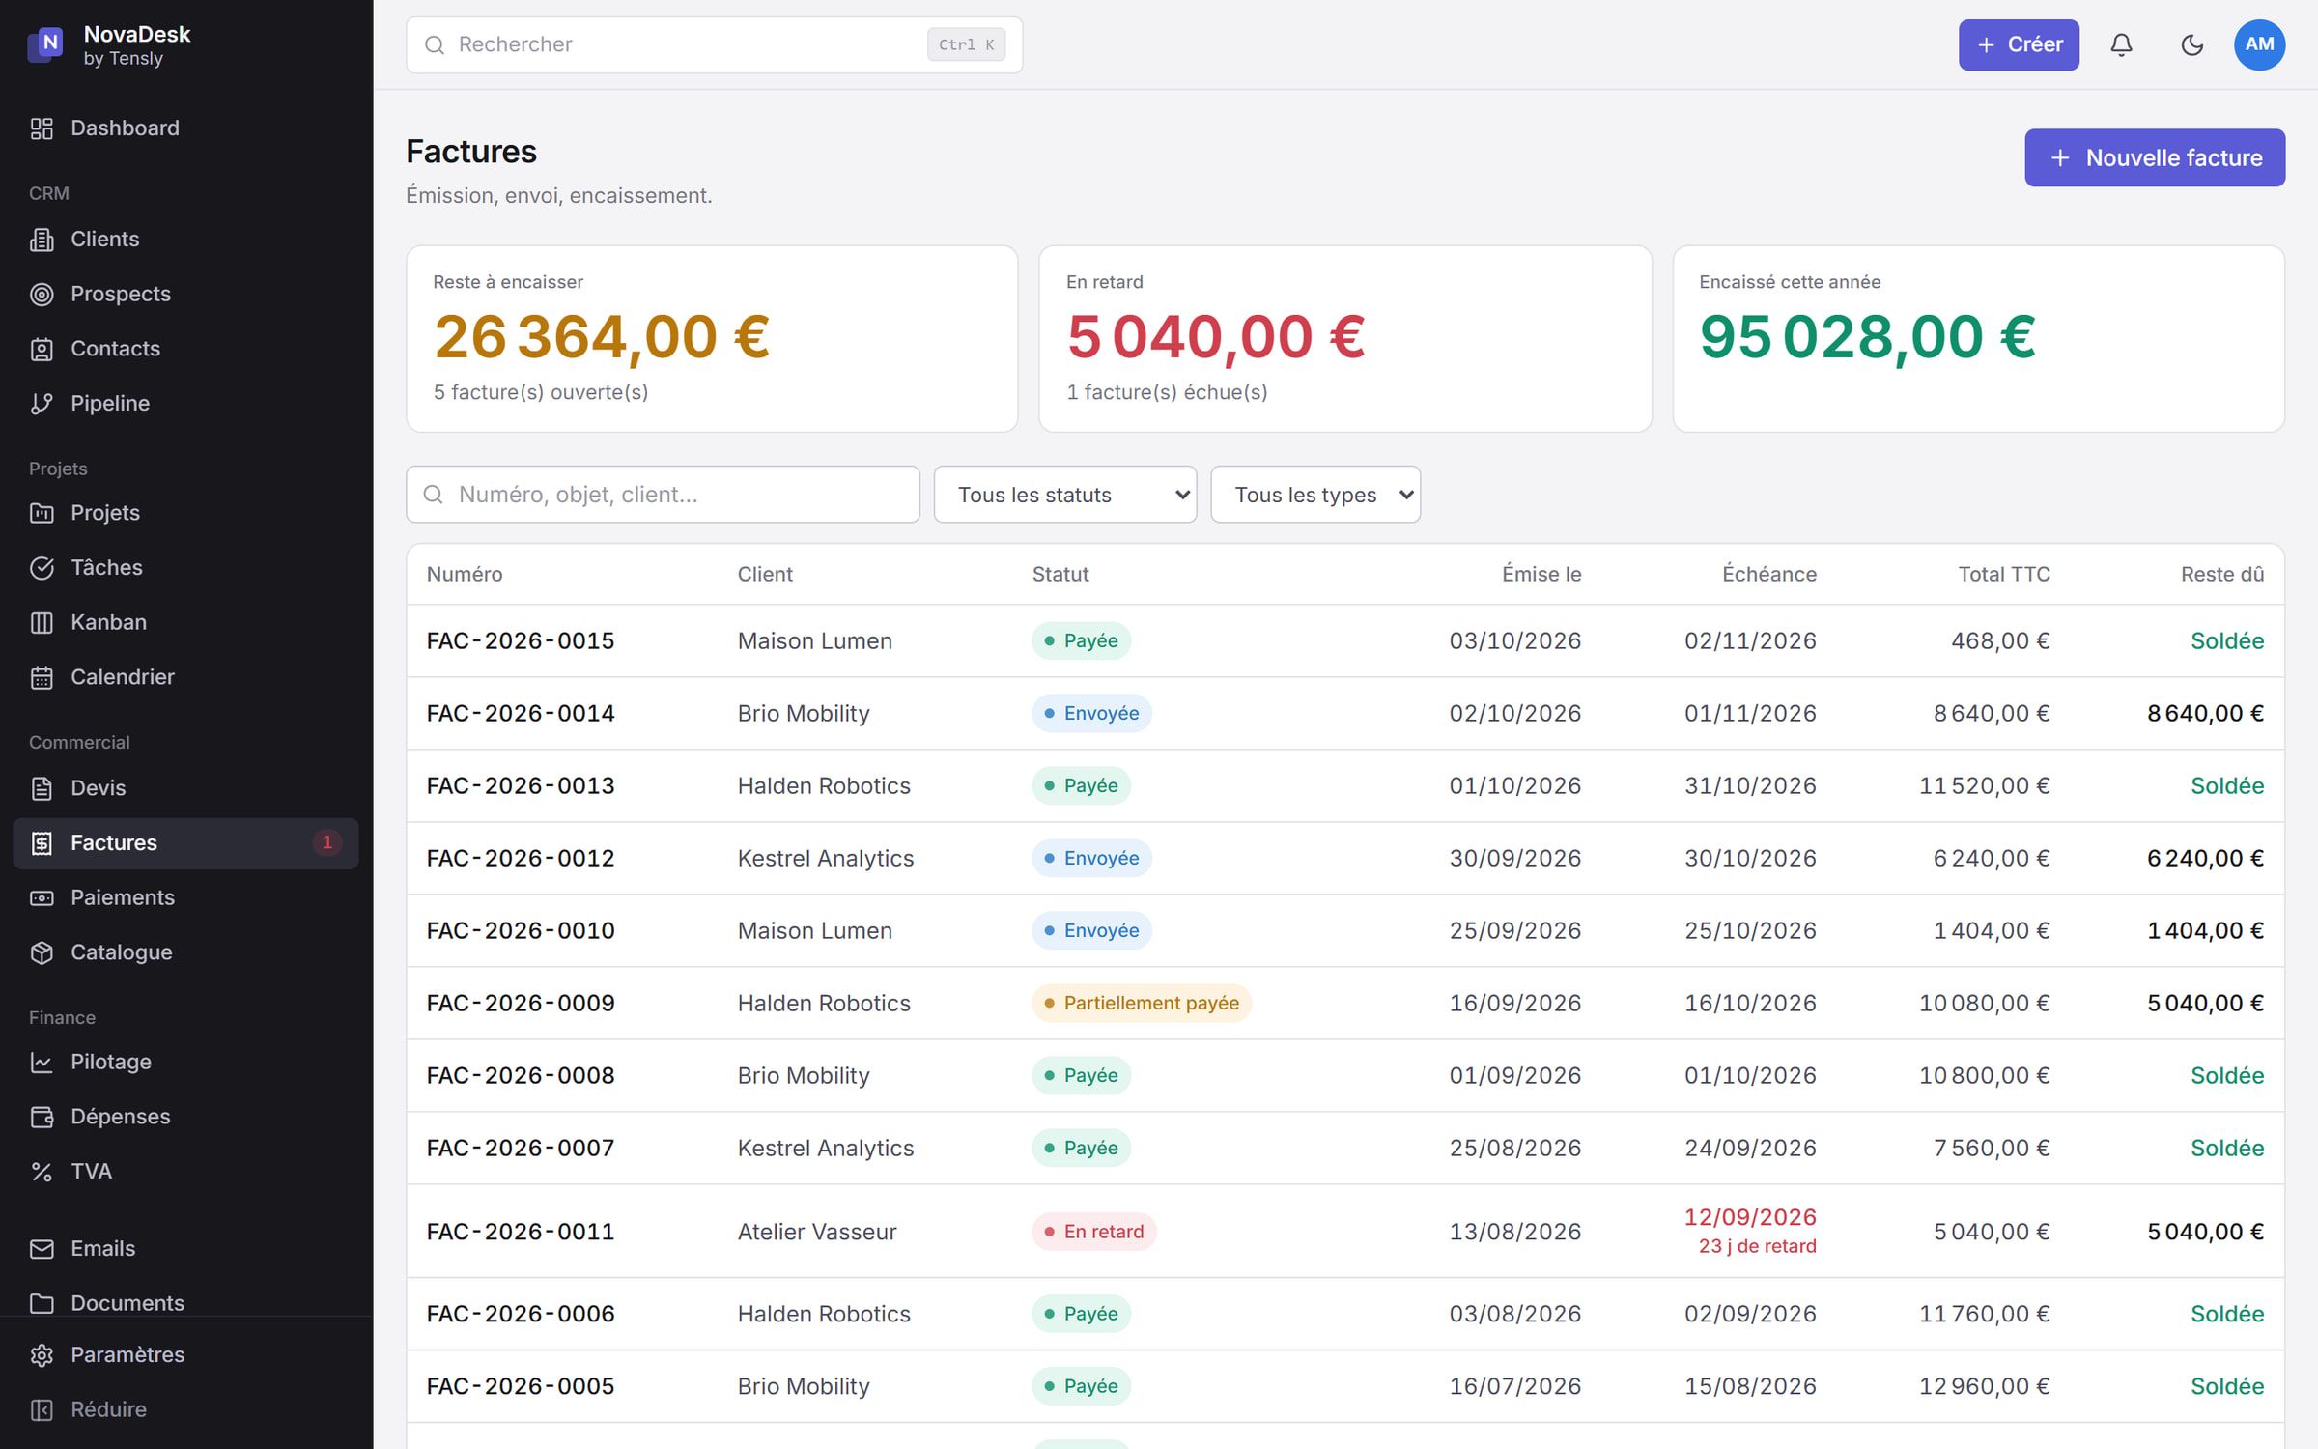This screenshot has width=2318, height=1449.
Task: Click the NovaDesk logo icon
Action: point(45,44)
